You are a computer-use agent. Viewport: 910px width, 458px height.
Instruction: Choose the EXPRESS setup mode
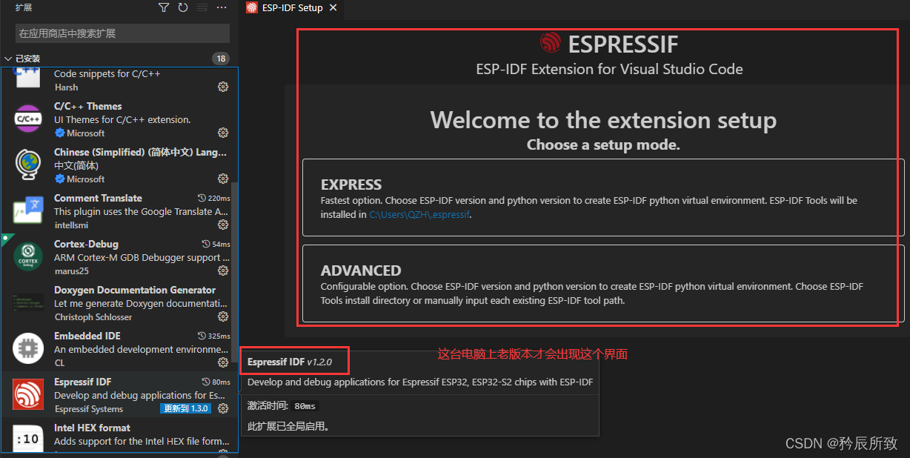[603, 197]
